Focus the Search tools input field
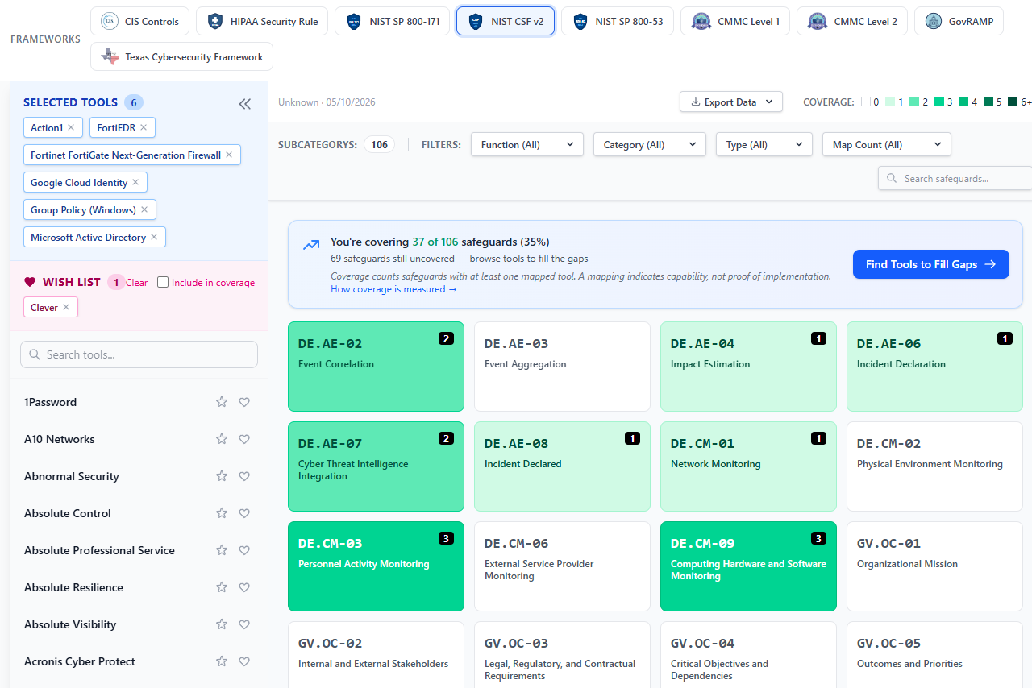Viewport: 1032px width, 688px height. click(139, 354)
